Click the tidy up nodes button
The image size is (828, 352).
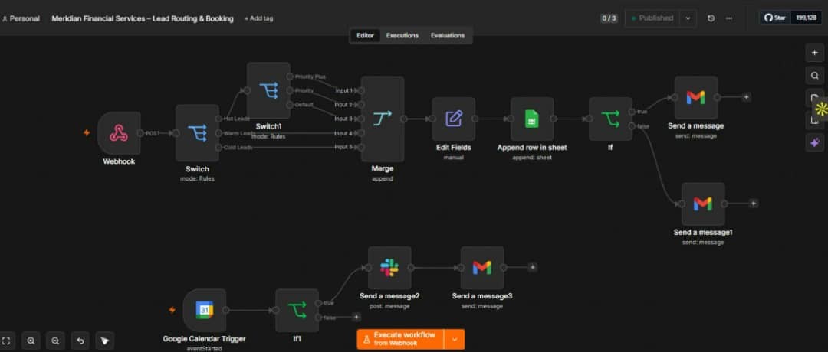(104, 341)
